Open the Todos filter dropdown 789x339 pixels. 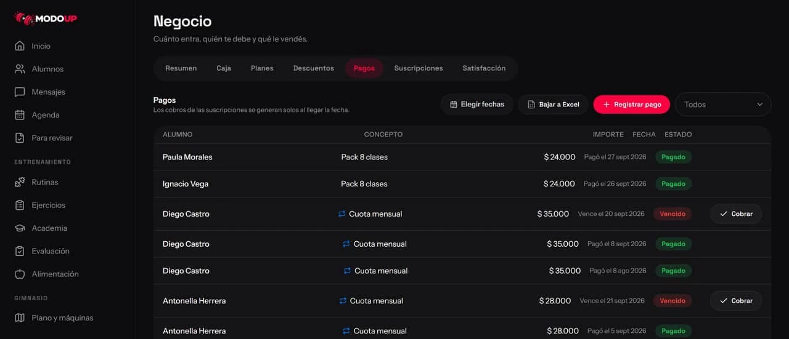723,105
